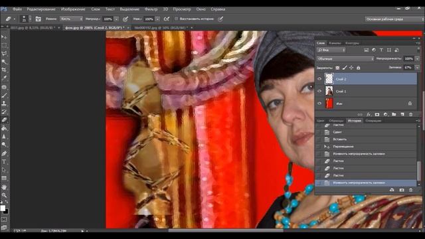Open the eraser mode dropdown (Кисть)
The image size is (425, 239).
point(71,19)
